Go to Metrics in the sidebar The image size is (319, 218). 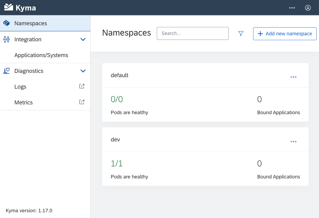[x=24, y=102]
